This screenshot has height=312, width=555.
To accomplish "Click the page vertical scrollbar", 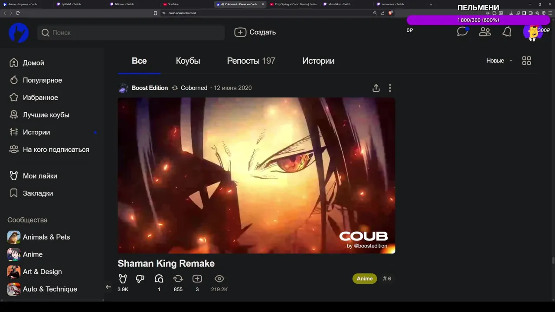I will click(553, 260).
